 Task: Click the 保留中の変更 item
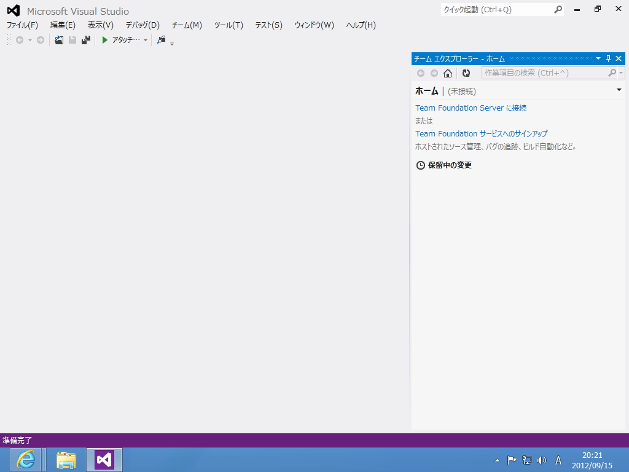pyautogui.click(x=450, y=165)
